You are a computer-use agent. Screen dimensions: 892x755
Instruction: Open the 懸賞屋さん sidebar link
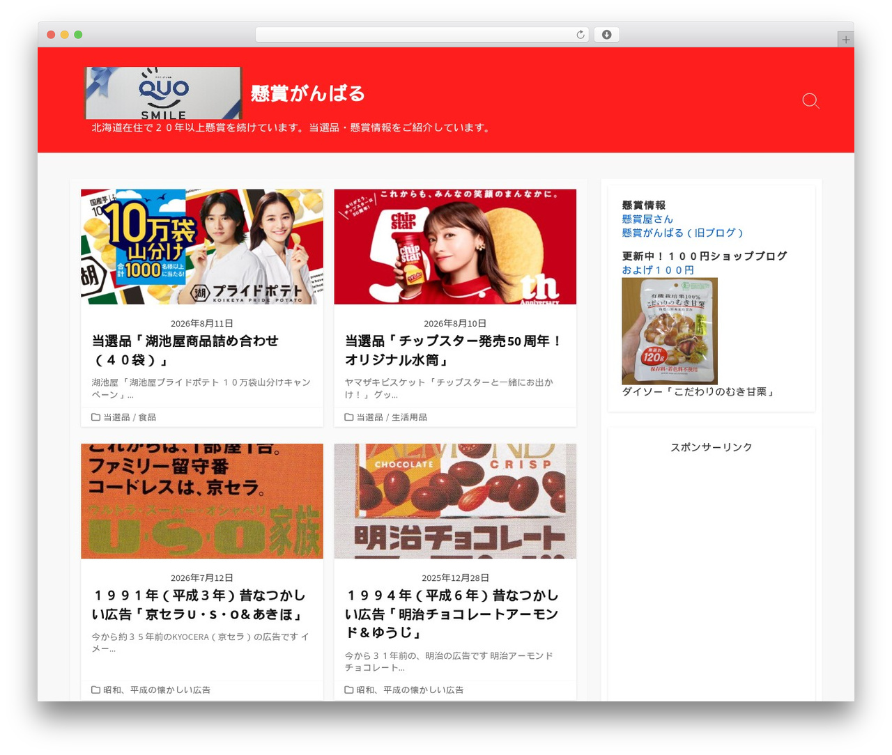pos(647,219)
